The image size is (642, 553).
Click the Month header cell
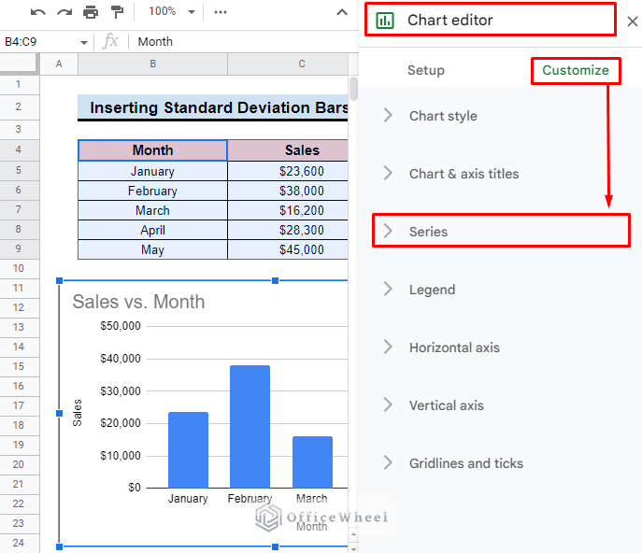click(x=152, y=150)
